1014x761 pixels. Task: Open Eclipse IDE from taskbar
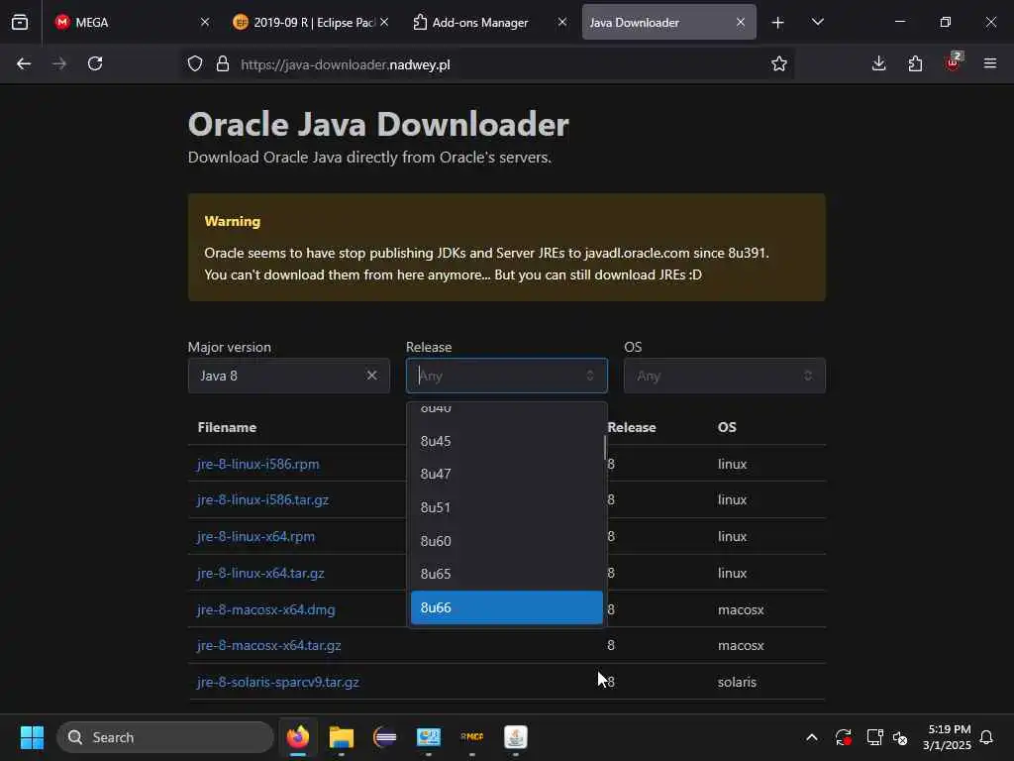coord(385,737)
